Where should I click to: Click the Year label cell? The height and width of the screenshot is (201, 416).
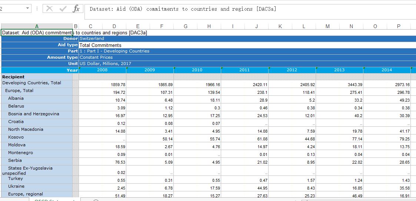[40, 70]
